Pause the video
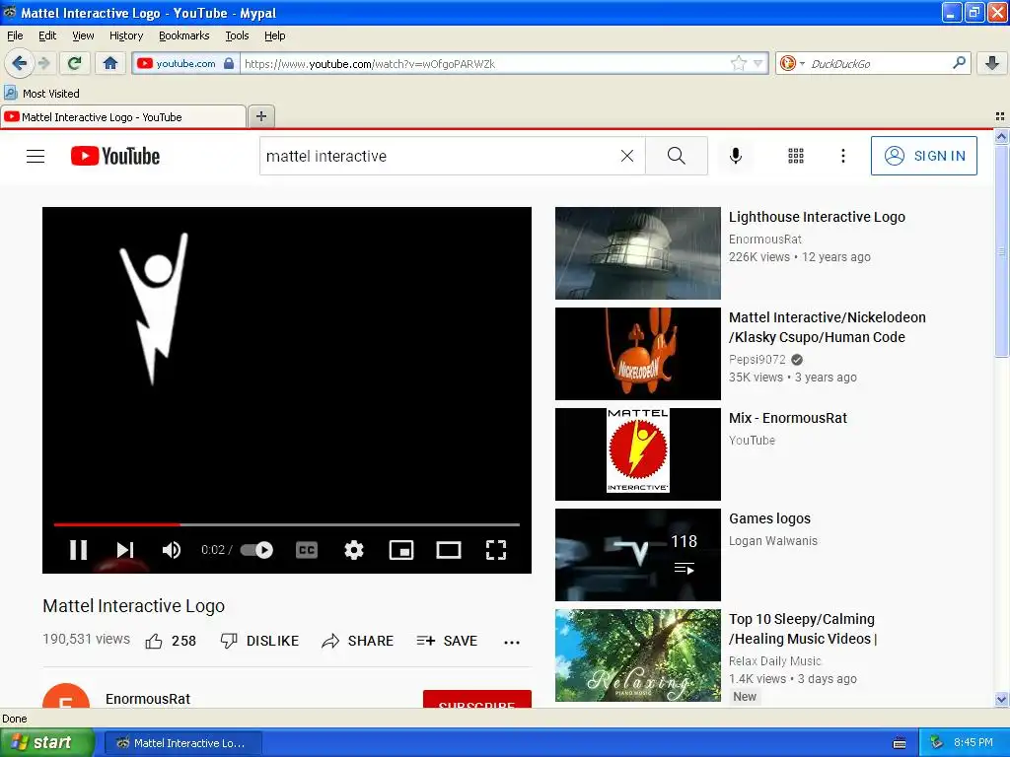Screen dimensions: 1010x757 pyautogui.click(x=79, y=550)
